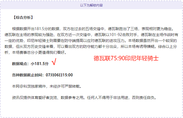Image resolution: width=183 pixels, height=118 pixels.
Task: Click the red checkmark next to 小181.5分
Action: tap(54, 62)
